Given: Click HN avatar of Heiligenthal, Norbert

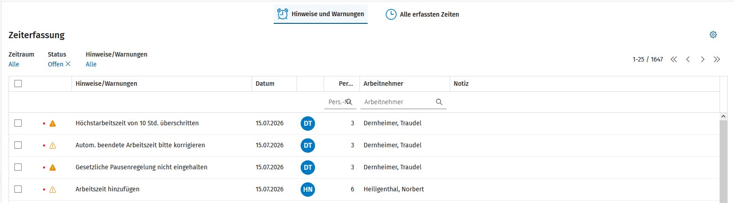Looking at the screenshot, I should (x=308, y=190).
